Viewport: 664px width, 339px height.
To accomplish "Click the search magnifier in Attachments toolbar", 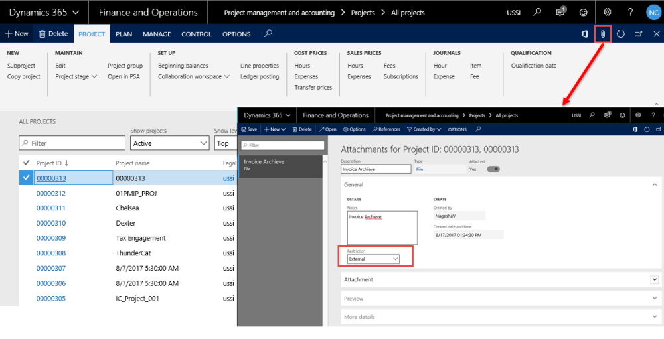I will (x=478, y=129).
